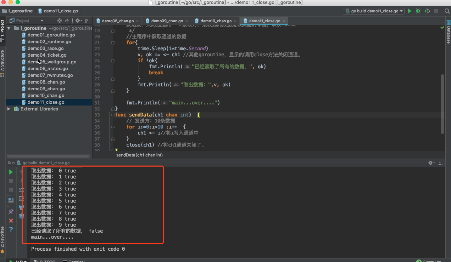Open help with the question mark icon
The width and height of the screenshot is (451, 262).
pos(11,229)
